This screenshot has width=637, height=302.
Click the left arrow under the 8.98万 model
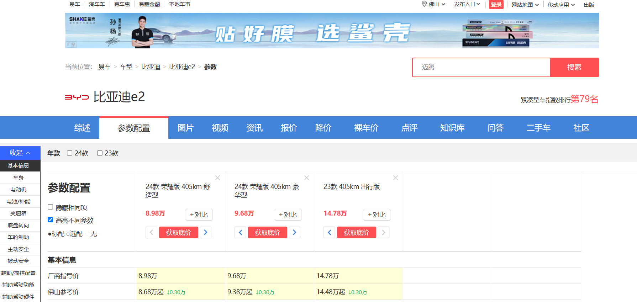pos(151,232)
